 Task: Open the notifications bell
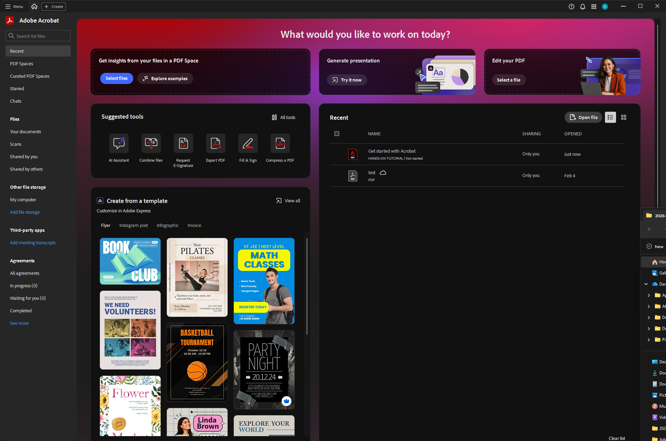pyautogui.click(x=582, y=7)
